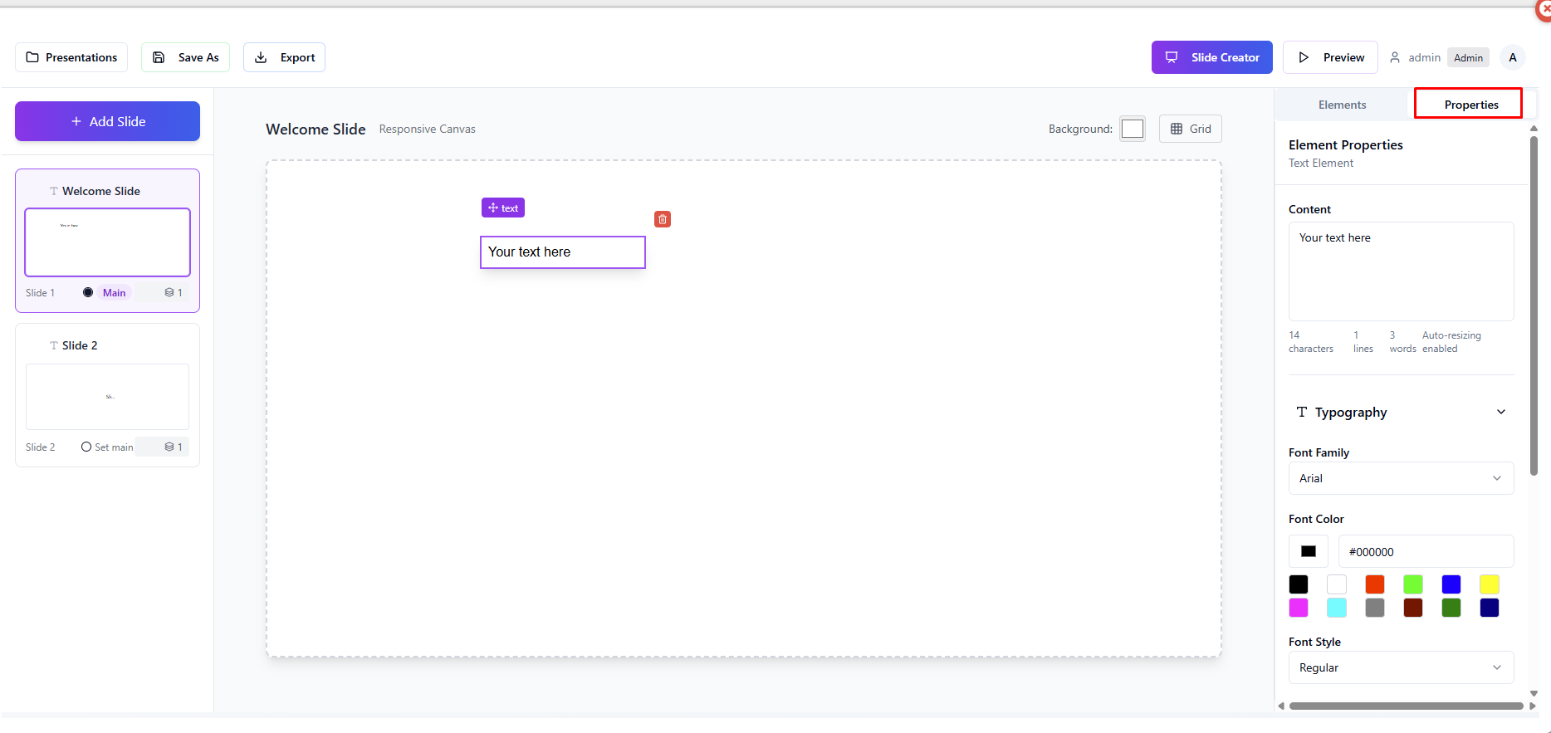Switch to the Elements tab
The image size is (1551, 733).
[1342, 105]
